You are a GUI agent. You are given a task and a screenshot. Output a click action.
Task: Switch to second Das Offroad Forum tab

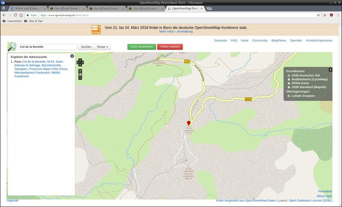(x=106, y=9)
